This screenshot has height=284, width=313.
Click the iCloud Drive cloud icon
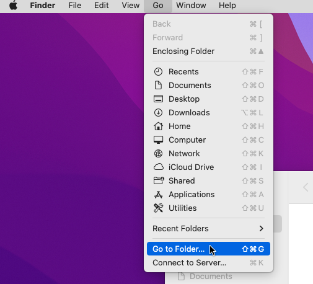(x=158, y=167)
